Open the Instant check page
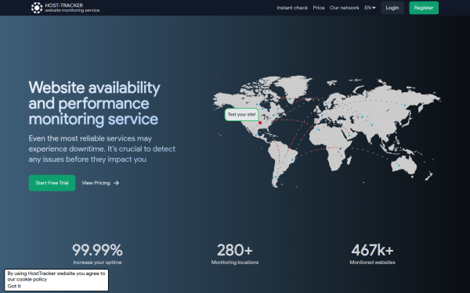This screenshot has width=470, height=293. [292, 8]
